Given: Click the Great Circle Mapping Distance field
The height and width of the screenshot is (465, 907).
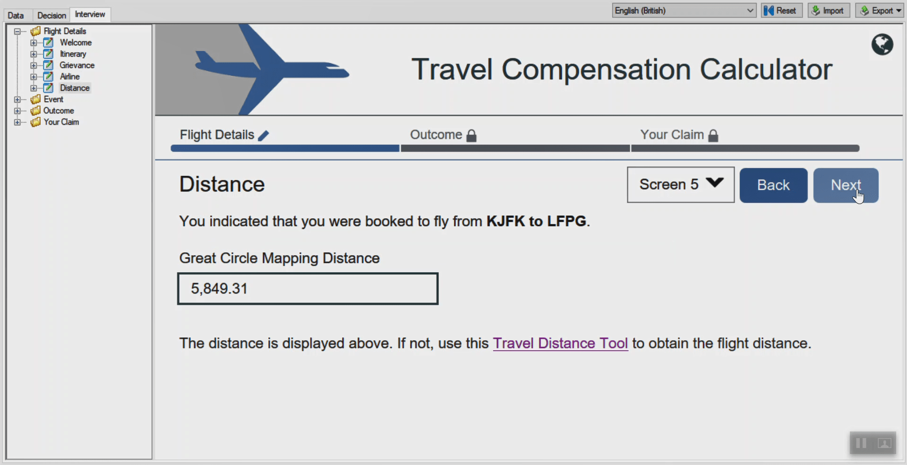Looking at the screenshot, I should point(307,289).
